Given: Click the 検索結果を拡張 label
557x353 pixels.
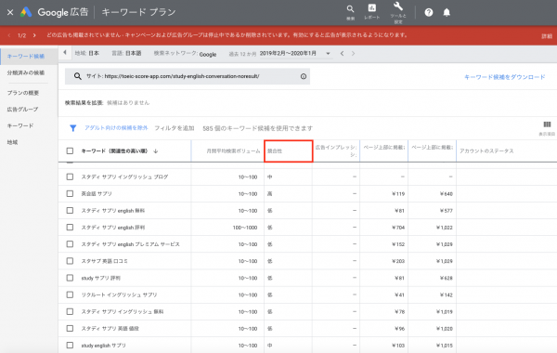Looking at the screenshot, I should click(84, 103).
